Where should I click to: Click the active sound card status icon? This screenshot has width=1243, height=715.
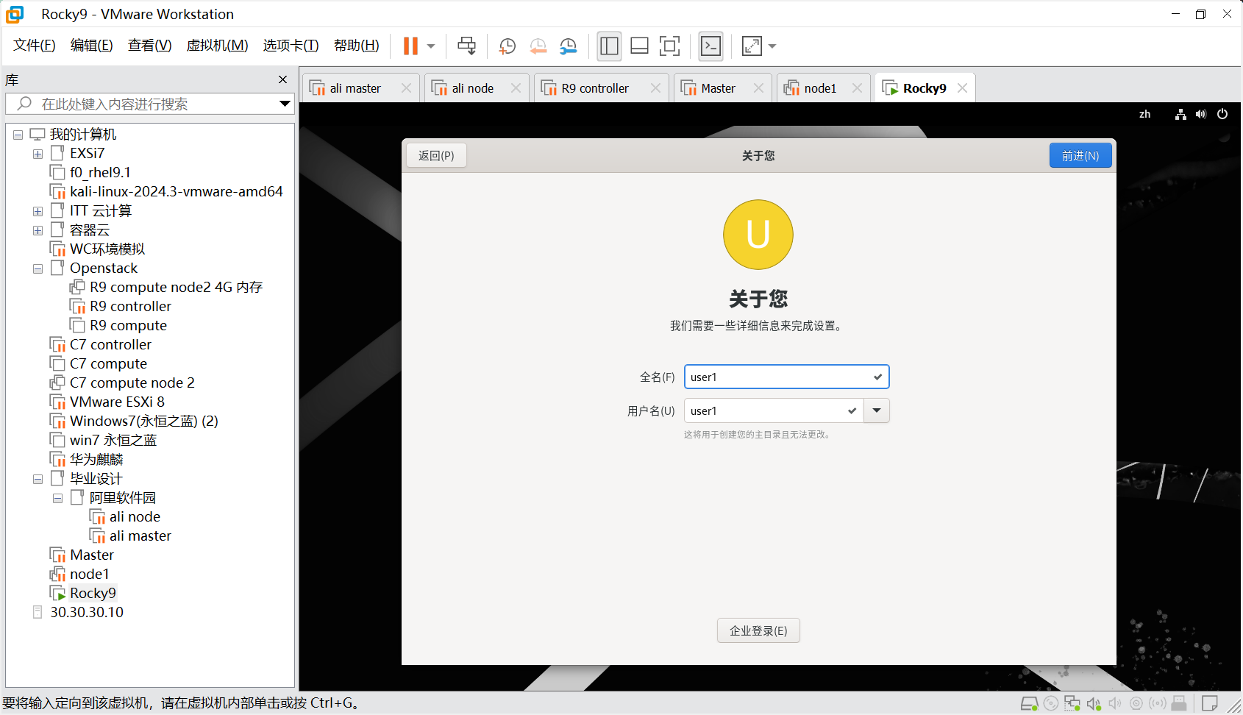(1094, 704)
